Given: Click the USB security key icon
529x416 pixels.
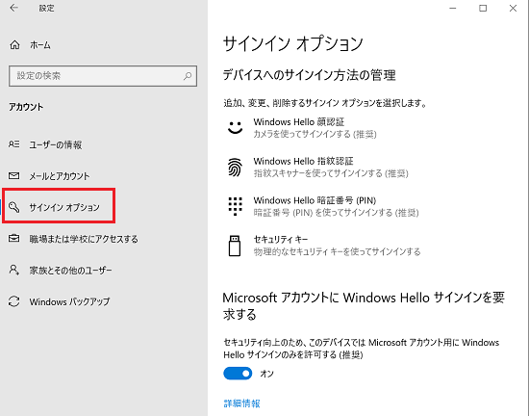Looking at the screenshot, I should point(235,246).
